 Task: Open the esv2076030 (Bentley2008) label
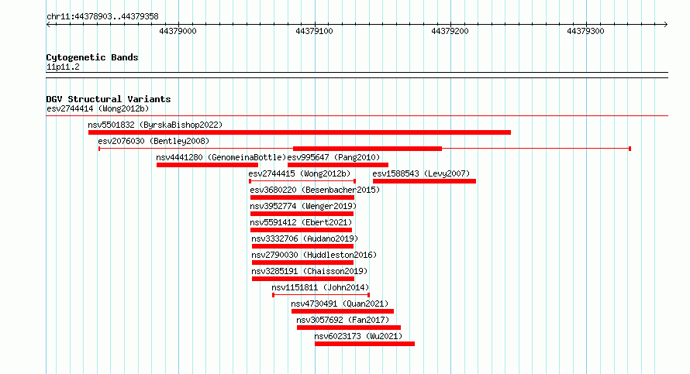(x=154, y=141)
